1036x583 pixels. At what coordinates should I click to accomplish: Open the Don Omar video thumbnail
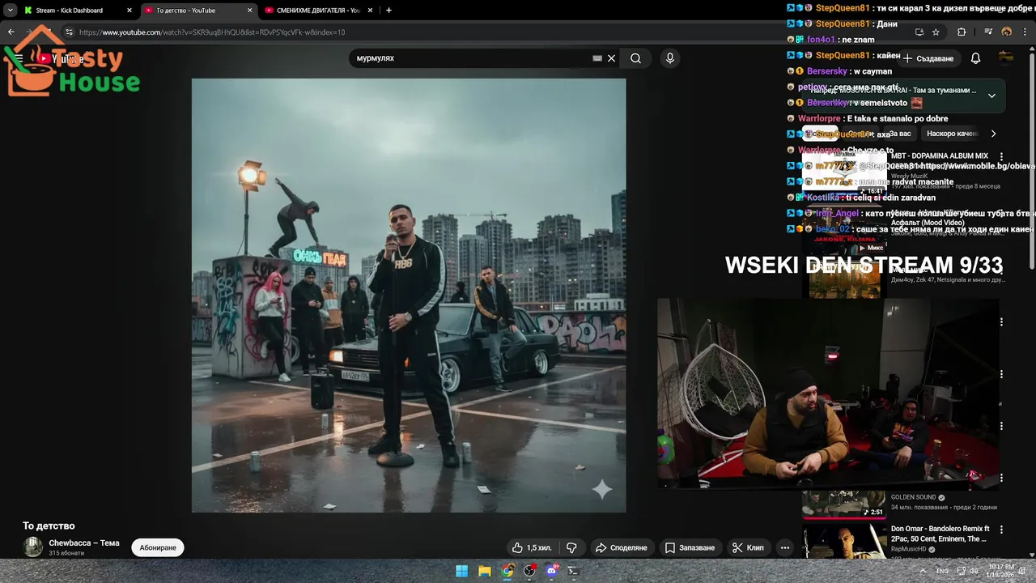[x=843, y=542]
